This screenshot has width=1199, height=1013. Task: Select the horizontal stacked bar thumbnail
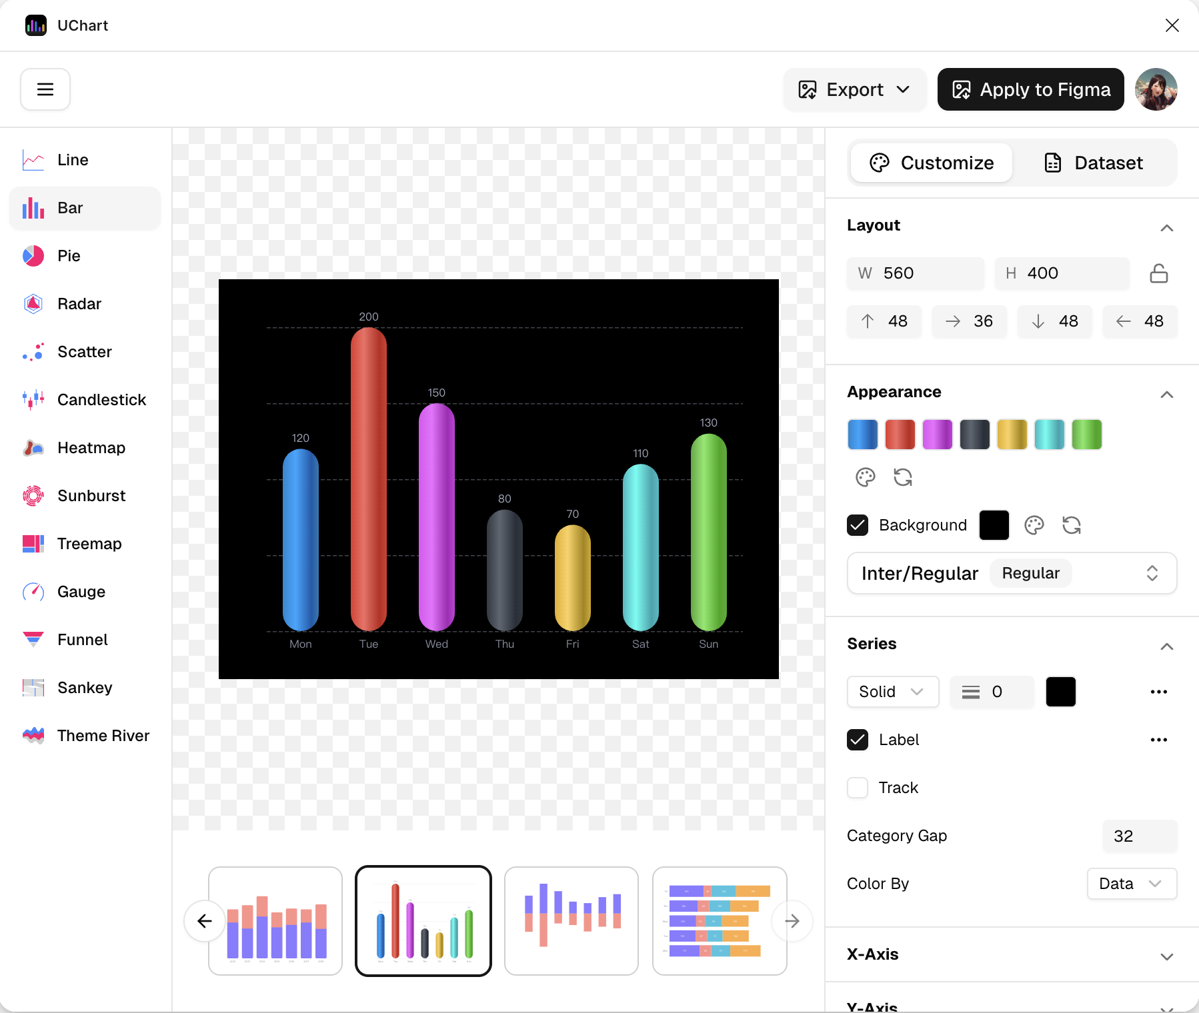click(x=719, y=921)
